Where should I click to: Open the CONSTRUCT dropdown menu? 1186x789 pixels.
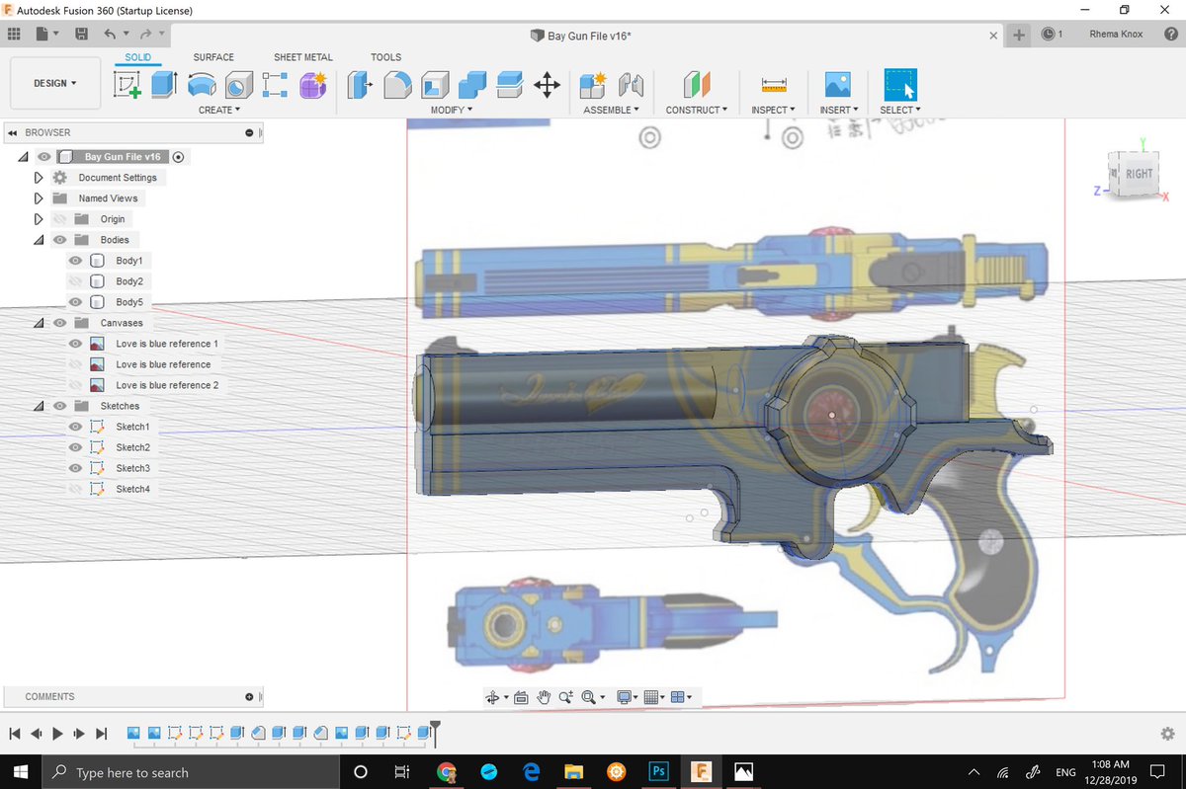click(697, 110)
